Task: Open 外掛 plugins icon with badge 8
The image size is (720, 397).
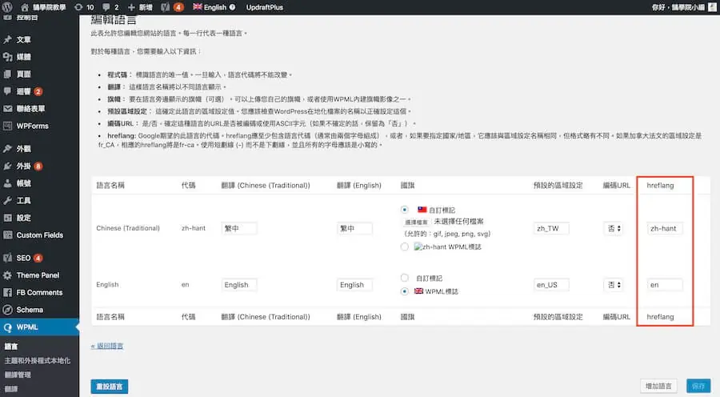Action: pyautogui.click(x=7, y=166)
